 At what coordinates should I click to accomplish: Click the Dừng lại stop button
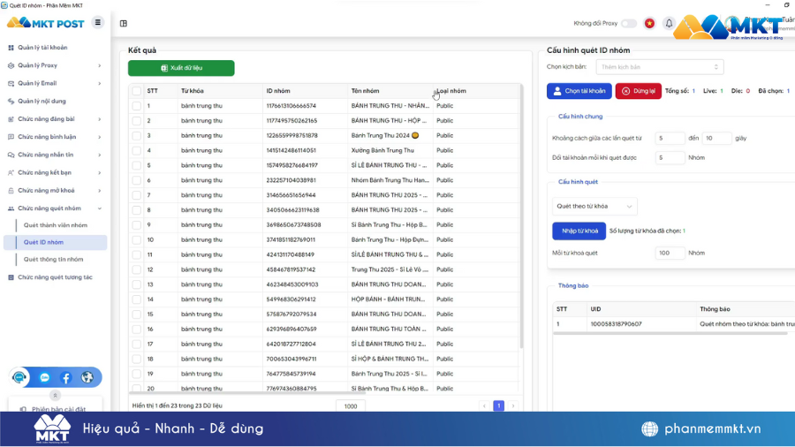click(x=639, y=91)
